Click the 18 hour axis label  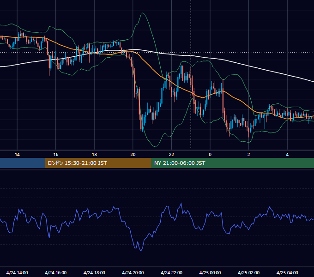(94, 155)
